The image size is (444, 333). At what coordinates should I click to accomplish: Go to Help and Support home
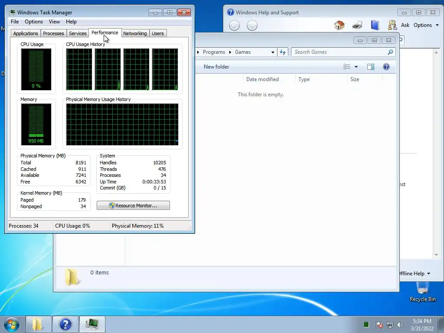pos(339,25)
